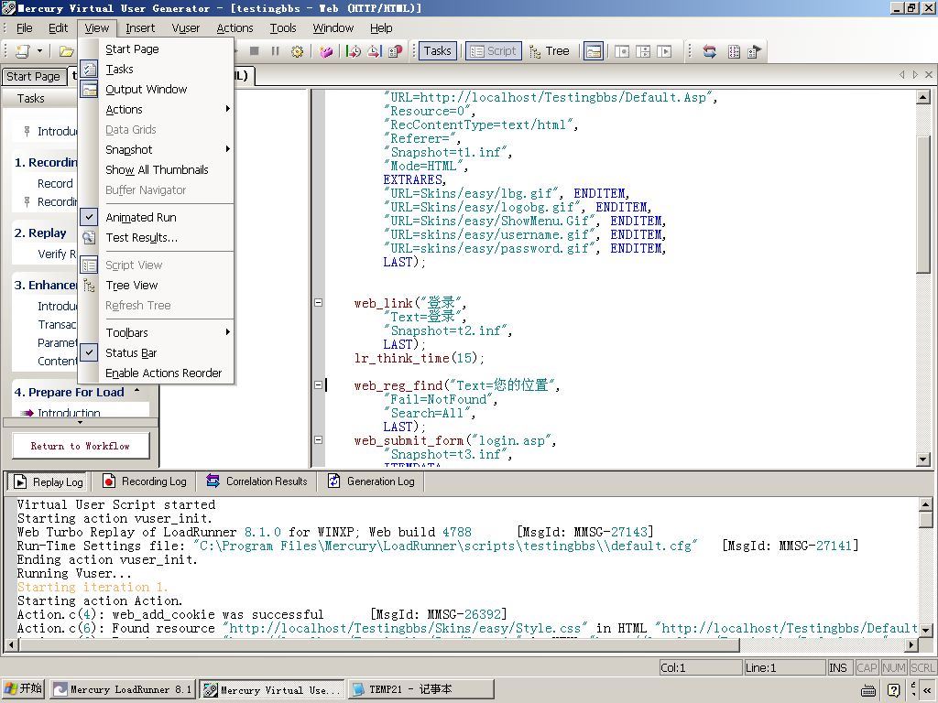
Task: Click Tree View icon in View menu
Action: point(89,286)
